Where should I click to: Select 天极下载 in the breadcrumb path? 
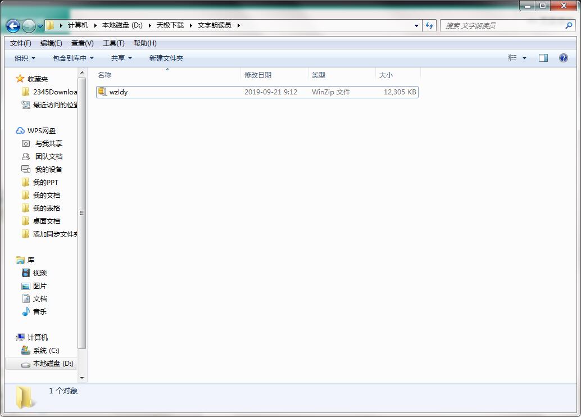point(170,25)
